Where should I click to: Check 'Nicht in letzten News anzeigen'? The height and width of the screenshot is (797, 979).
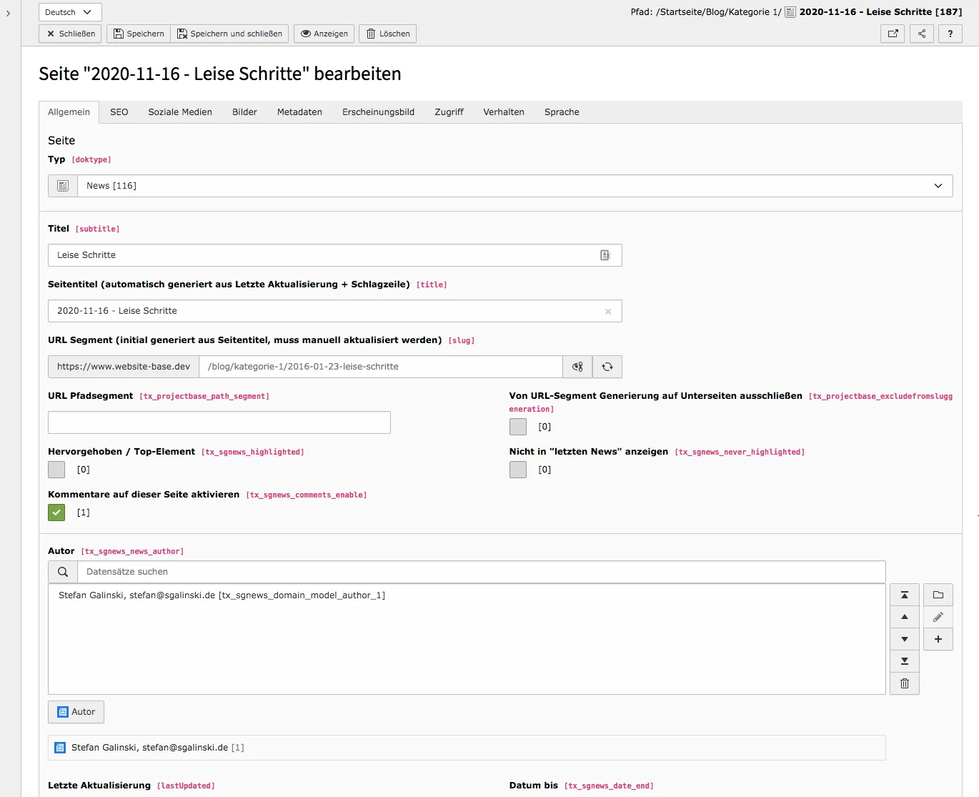coord(517,470)
